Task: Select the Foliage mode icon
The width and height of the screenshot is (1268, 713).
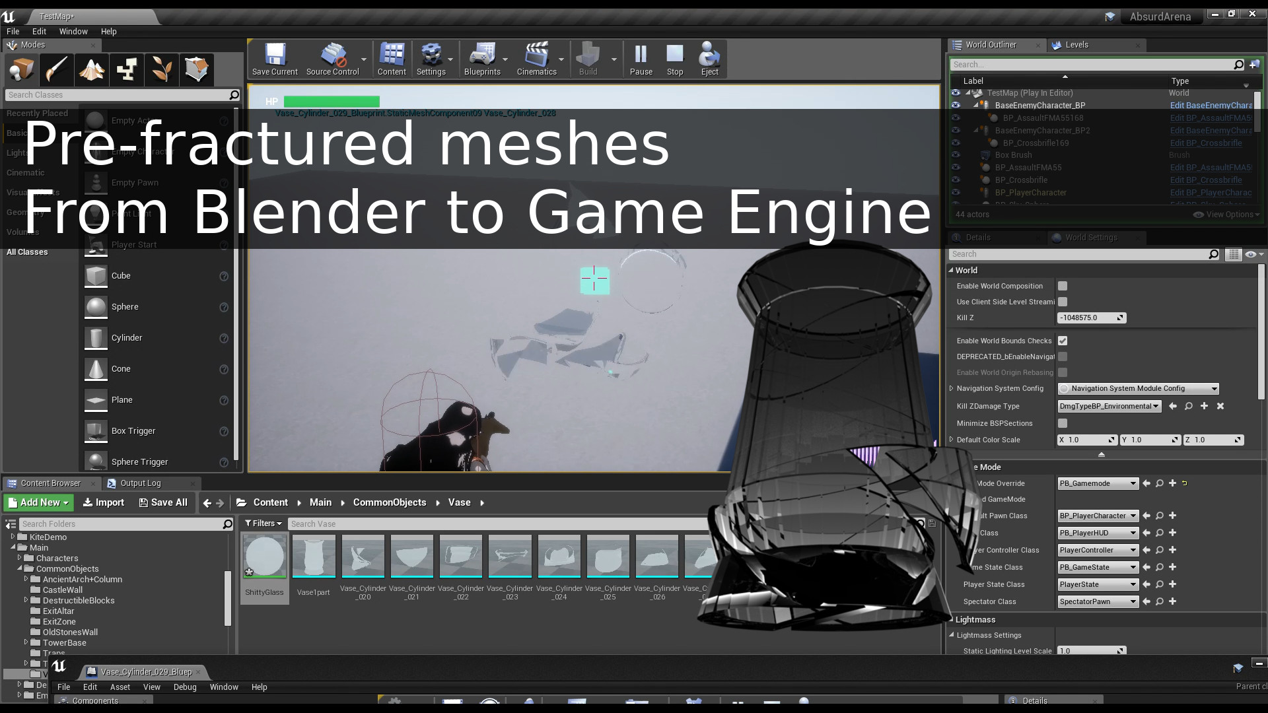Action: click(162, 69)
